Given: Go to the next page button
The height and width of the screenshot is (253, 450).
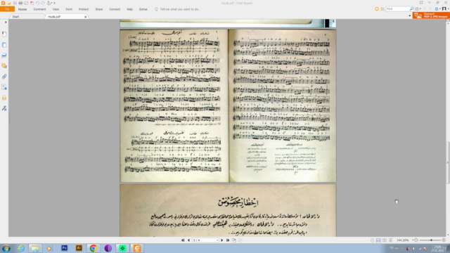Looking at the screenshot, I should 222,240.
